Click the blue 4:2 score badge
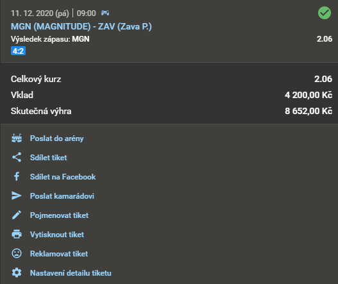Screen dimensions: 338x284 19,51
